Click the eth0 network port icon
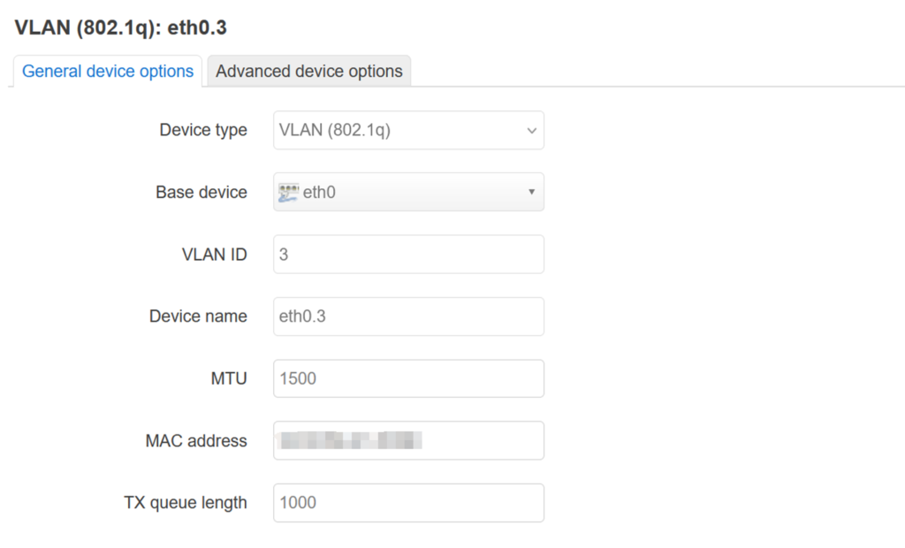Image resolution: width=905 pixels, height=548 pixels. click(288, 192)
